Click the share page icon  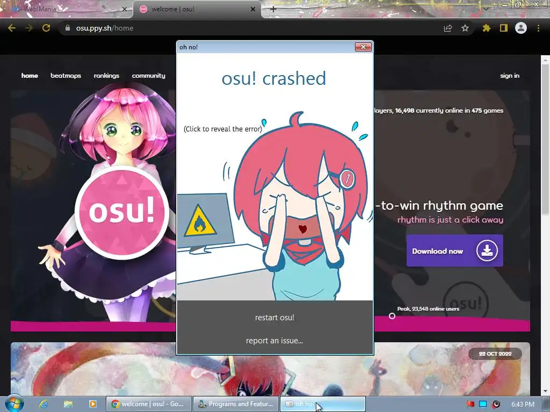448,28
